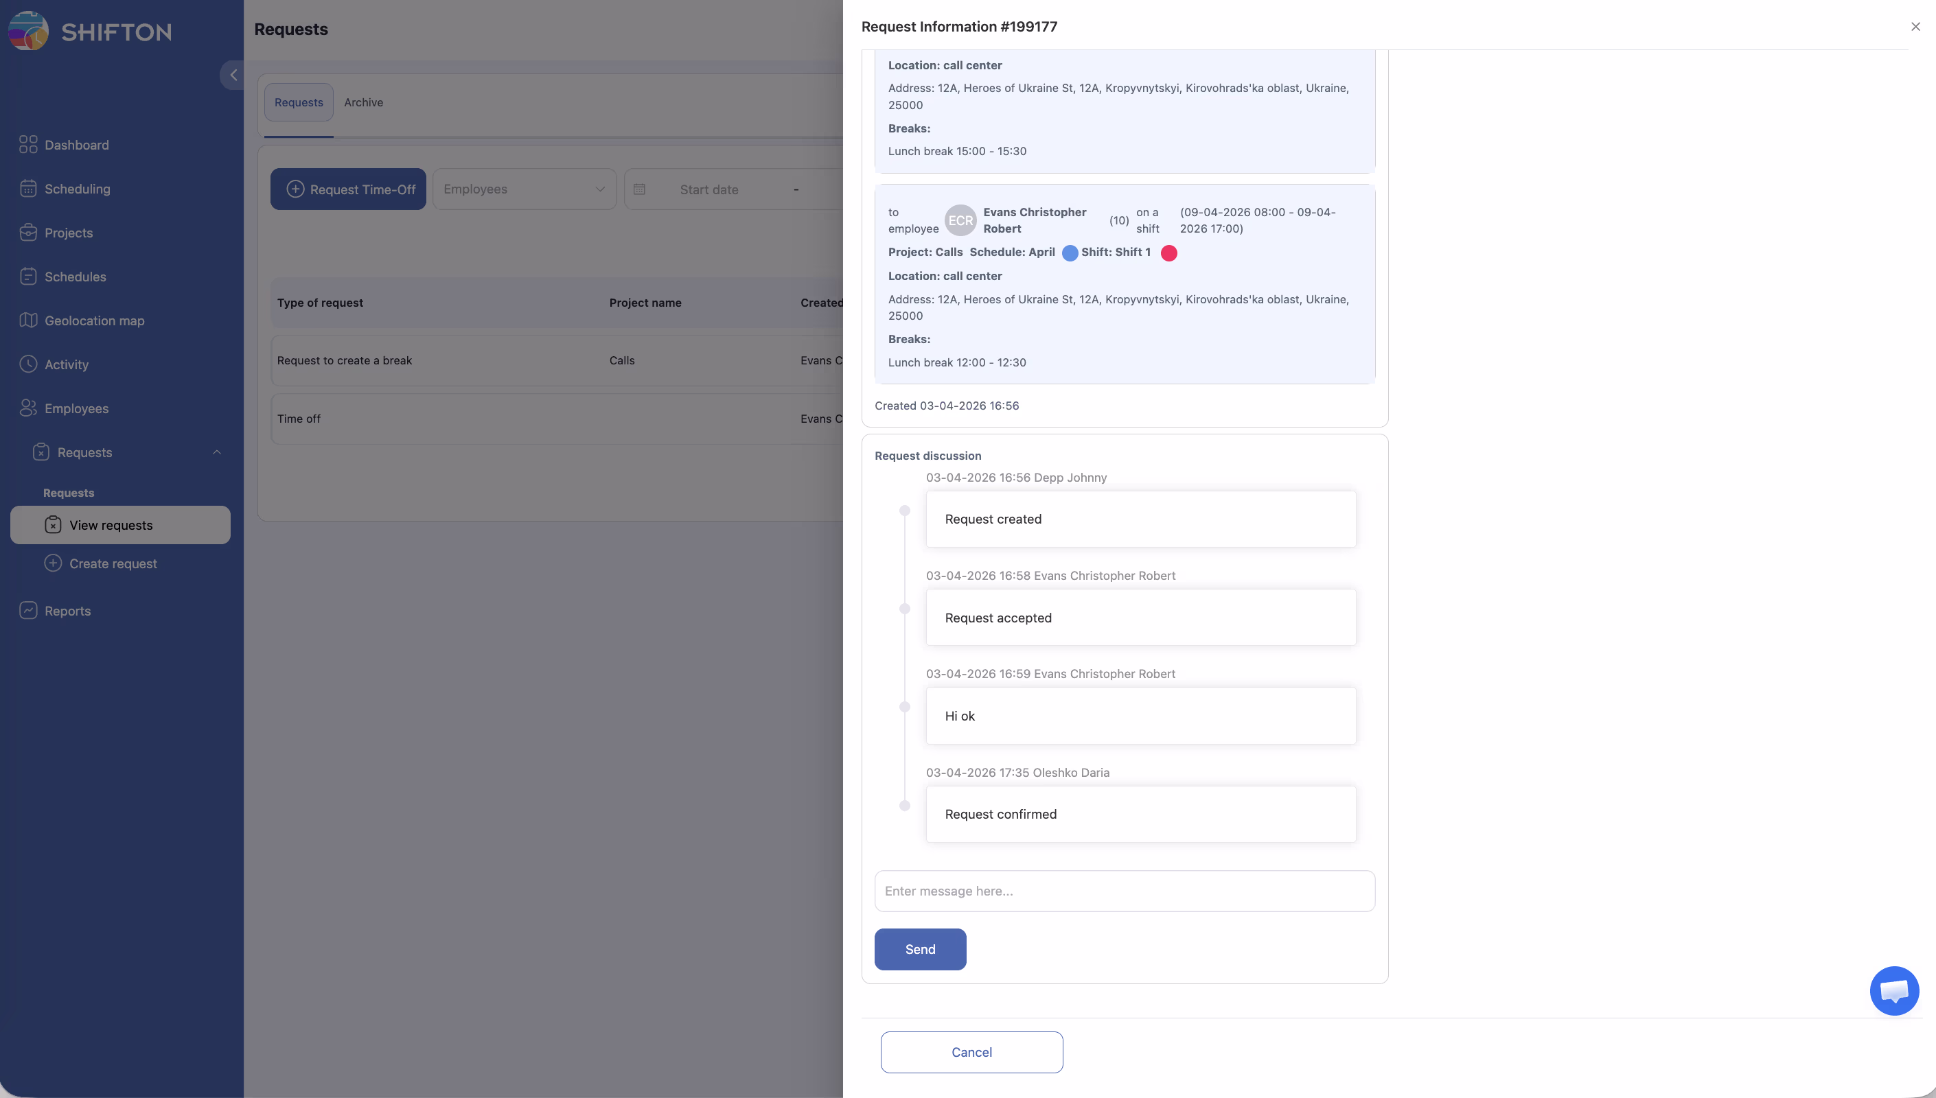Open the Employees filter dropdown

point(524,189)
